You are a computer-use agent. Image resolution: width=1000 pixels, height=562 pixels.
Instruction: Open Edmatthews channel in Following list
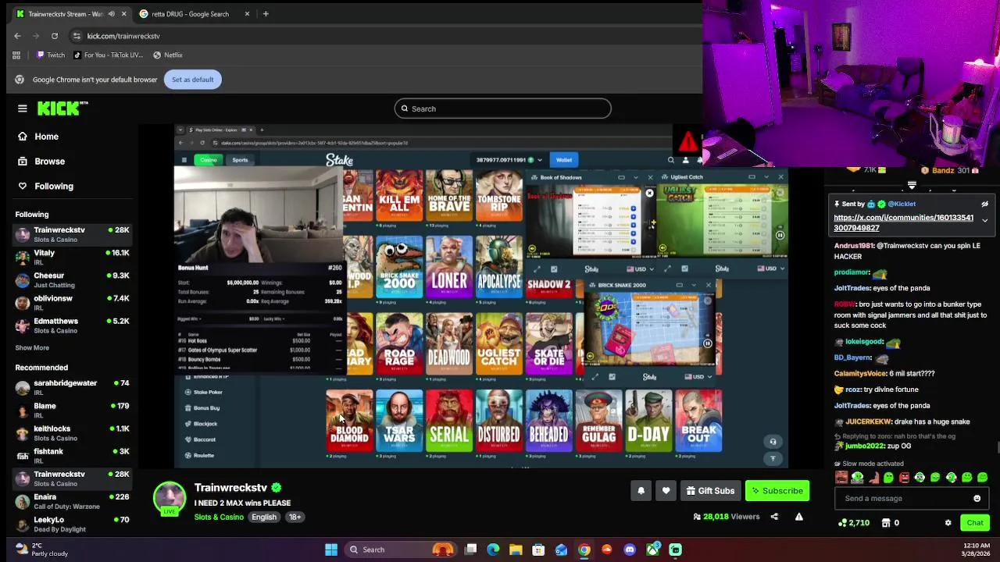pyautogui.click(x=72, y=325)
